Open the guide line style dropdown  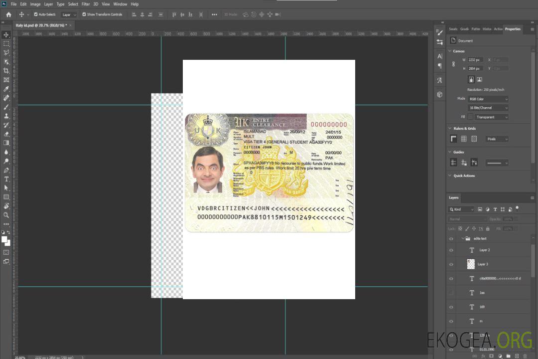(x=497, y=163)
